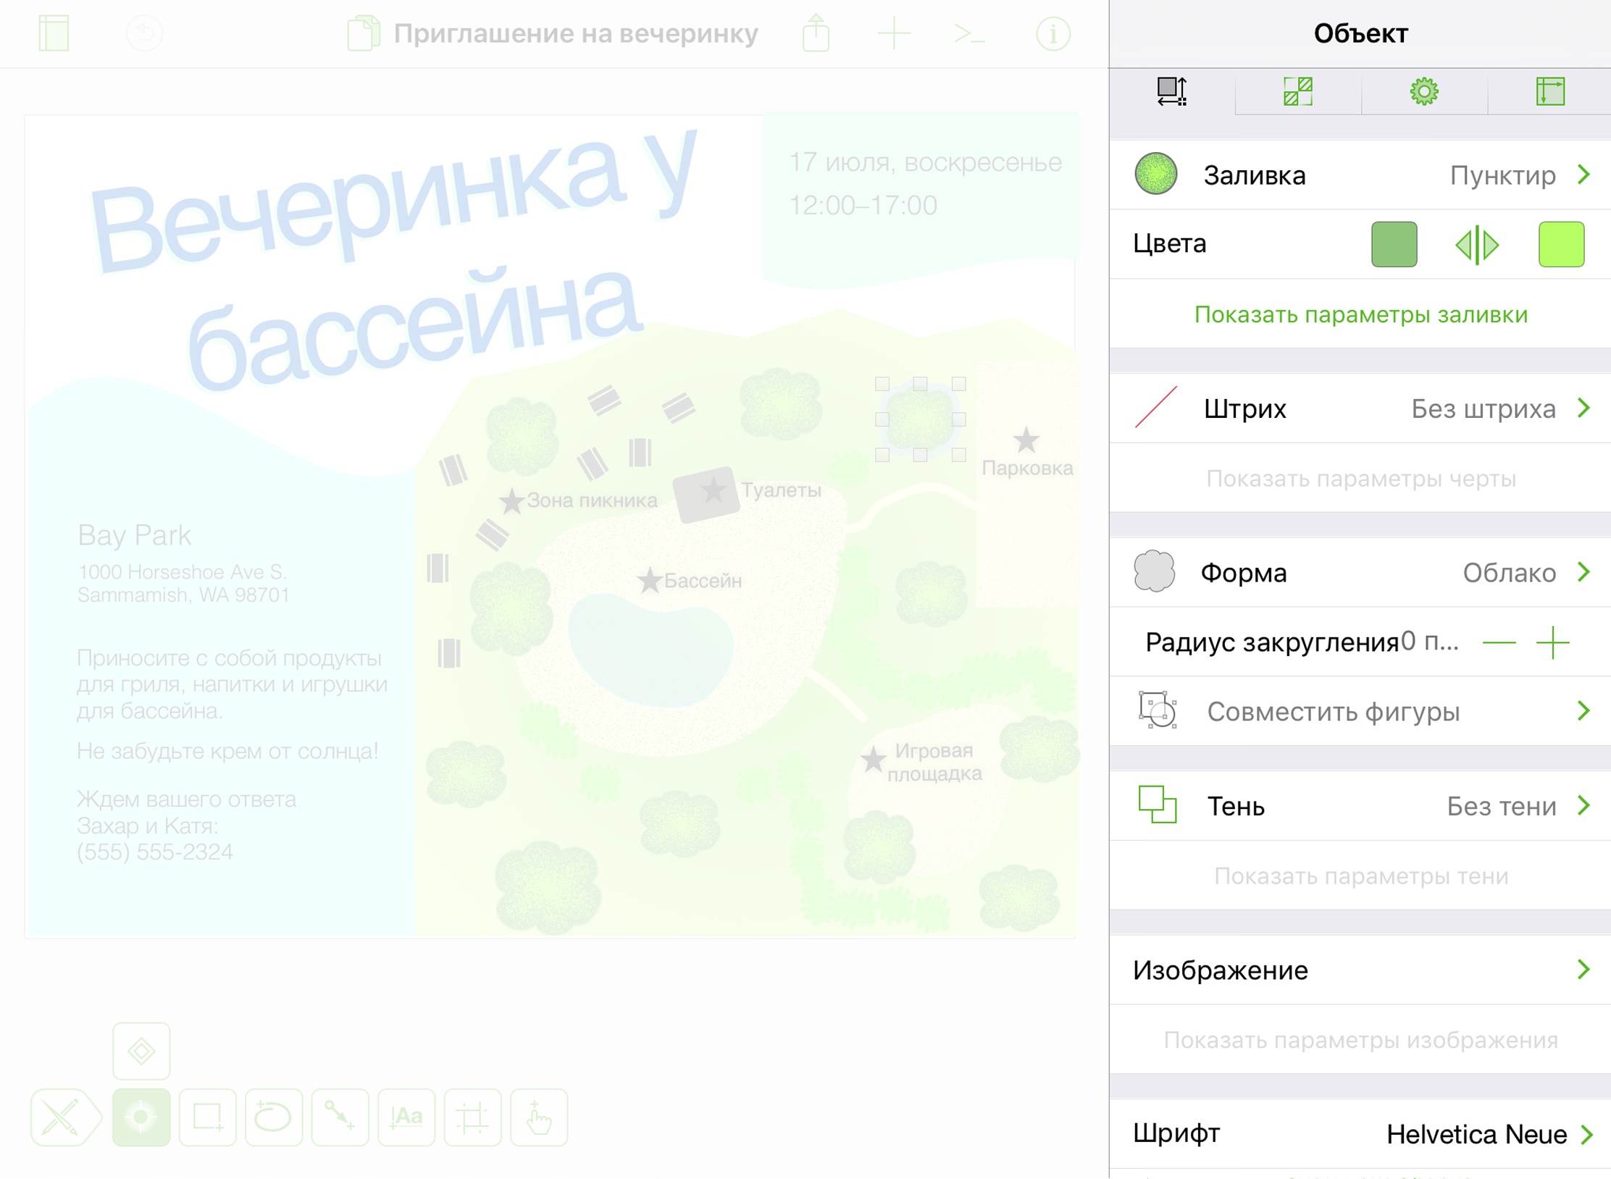1611x1179 pixels.
Task: Tap the date text 17 июля, воскресенье
Action: 925,162
